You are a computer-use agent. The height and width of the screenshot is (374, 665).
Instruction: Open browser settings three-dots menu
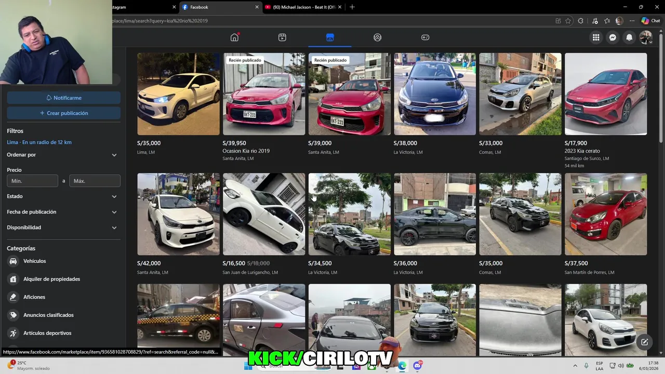click(x=632, y=21)
